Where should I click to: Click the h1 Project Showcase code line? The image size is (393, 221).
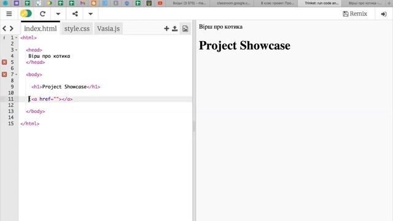[66, 87]
